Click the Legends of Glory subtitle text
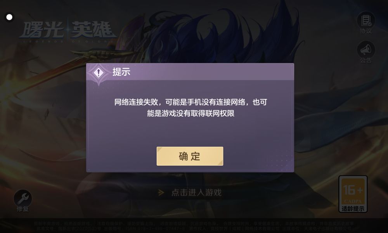The height and width of the screenshot is (233, 388). coord(67,41)
